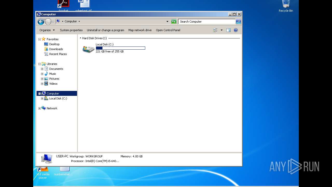Minimize the Computer window
332x187 pixels.
[230, 14]
